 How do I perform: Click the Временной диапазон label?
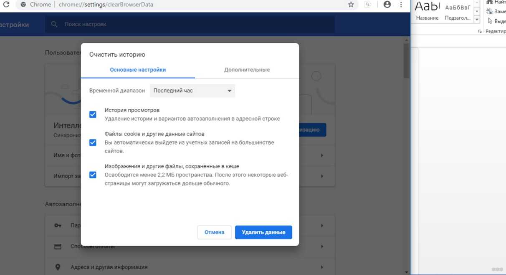pyautogui.click(x=117, y=91)
